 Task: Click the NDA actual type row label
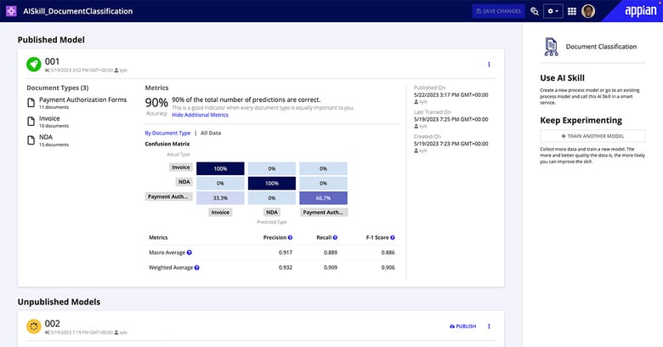184,181
